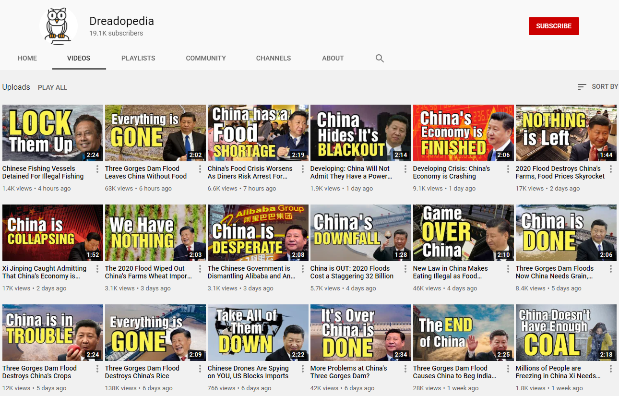This screenshot has height=396, width=619.
Task: Play the China Hides It's BLACKOUT thumbnail
Action: tap(361, 133)
